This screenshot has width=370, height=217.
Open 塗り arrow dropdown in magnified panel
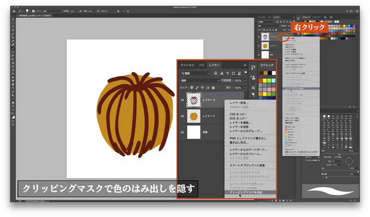click(x=245, y=87)
